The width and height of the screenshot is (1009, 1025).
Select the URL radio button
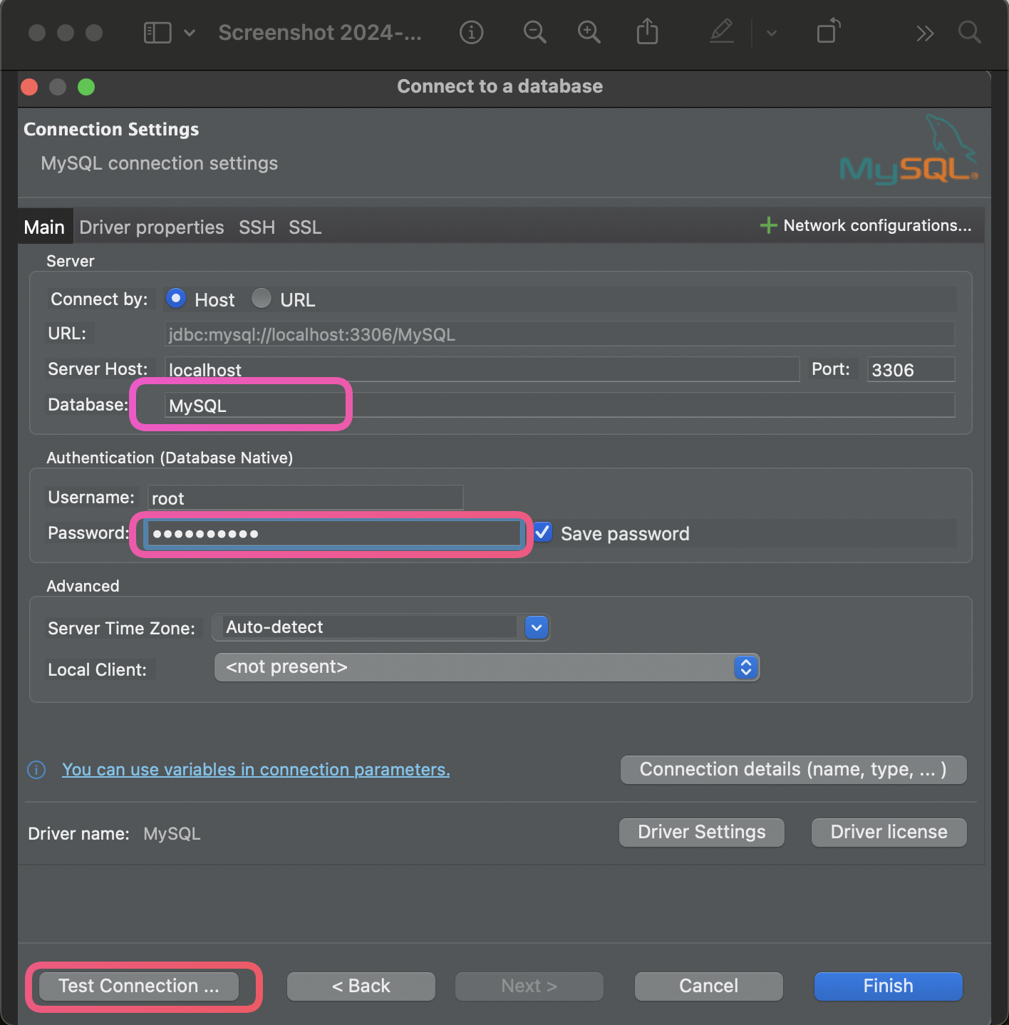pyautogui.click(x=262, y=298)
